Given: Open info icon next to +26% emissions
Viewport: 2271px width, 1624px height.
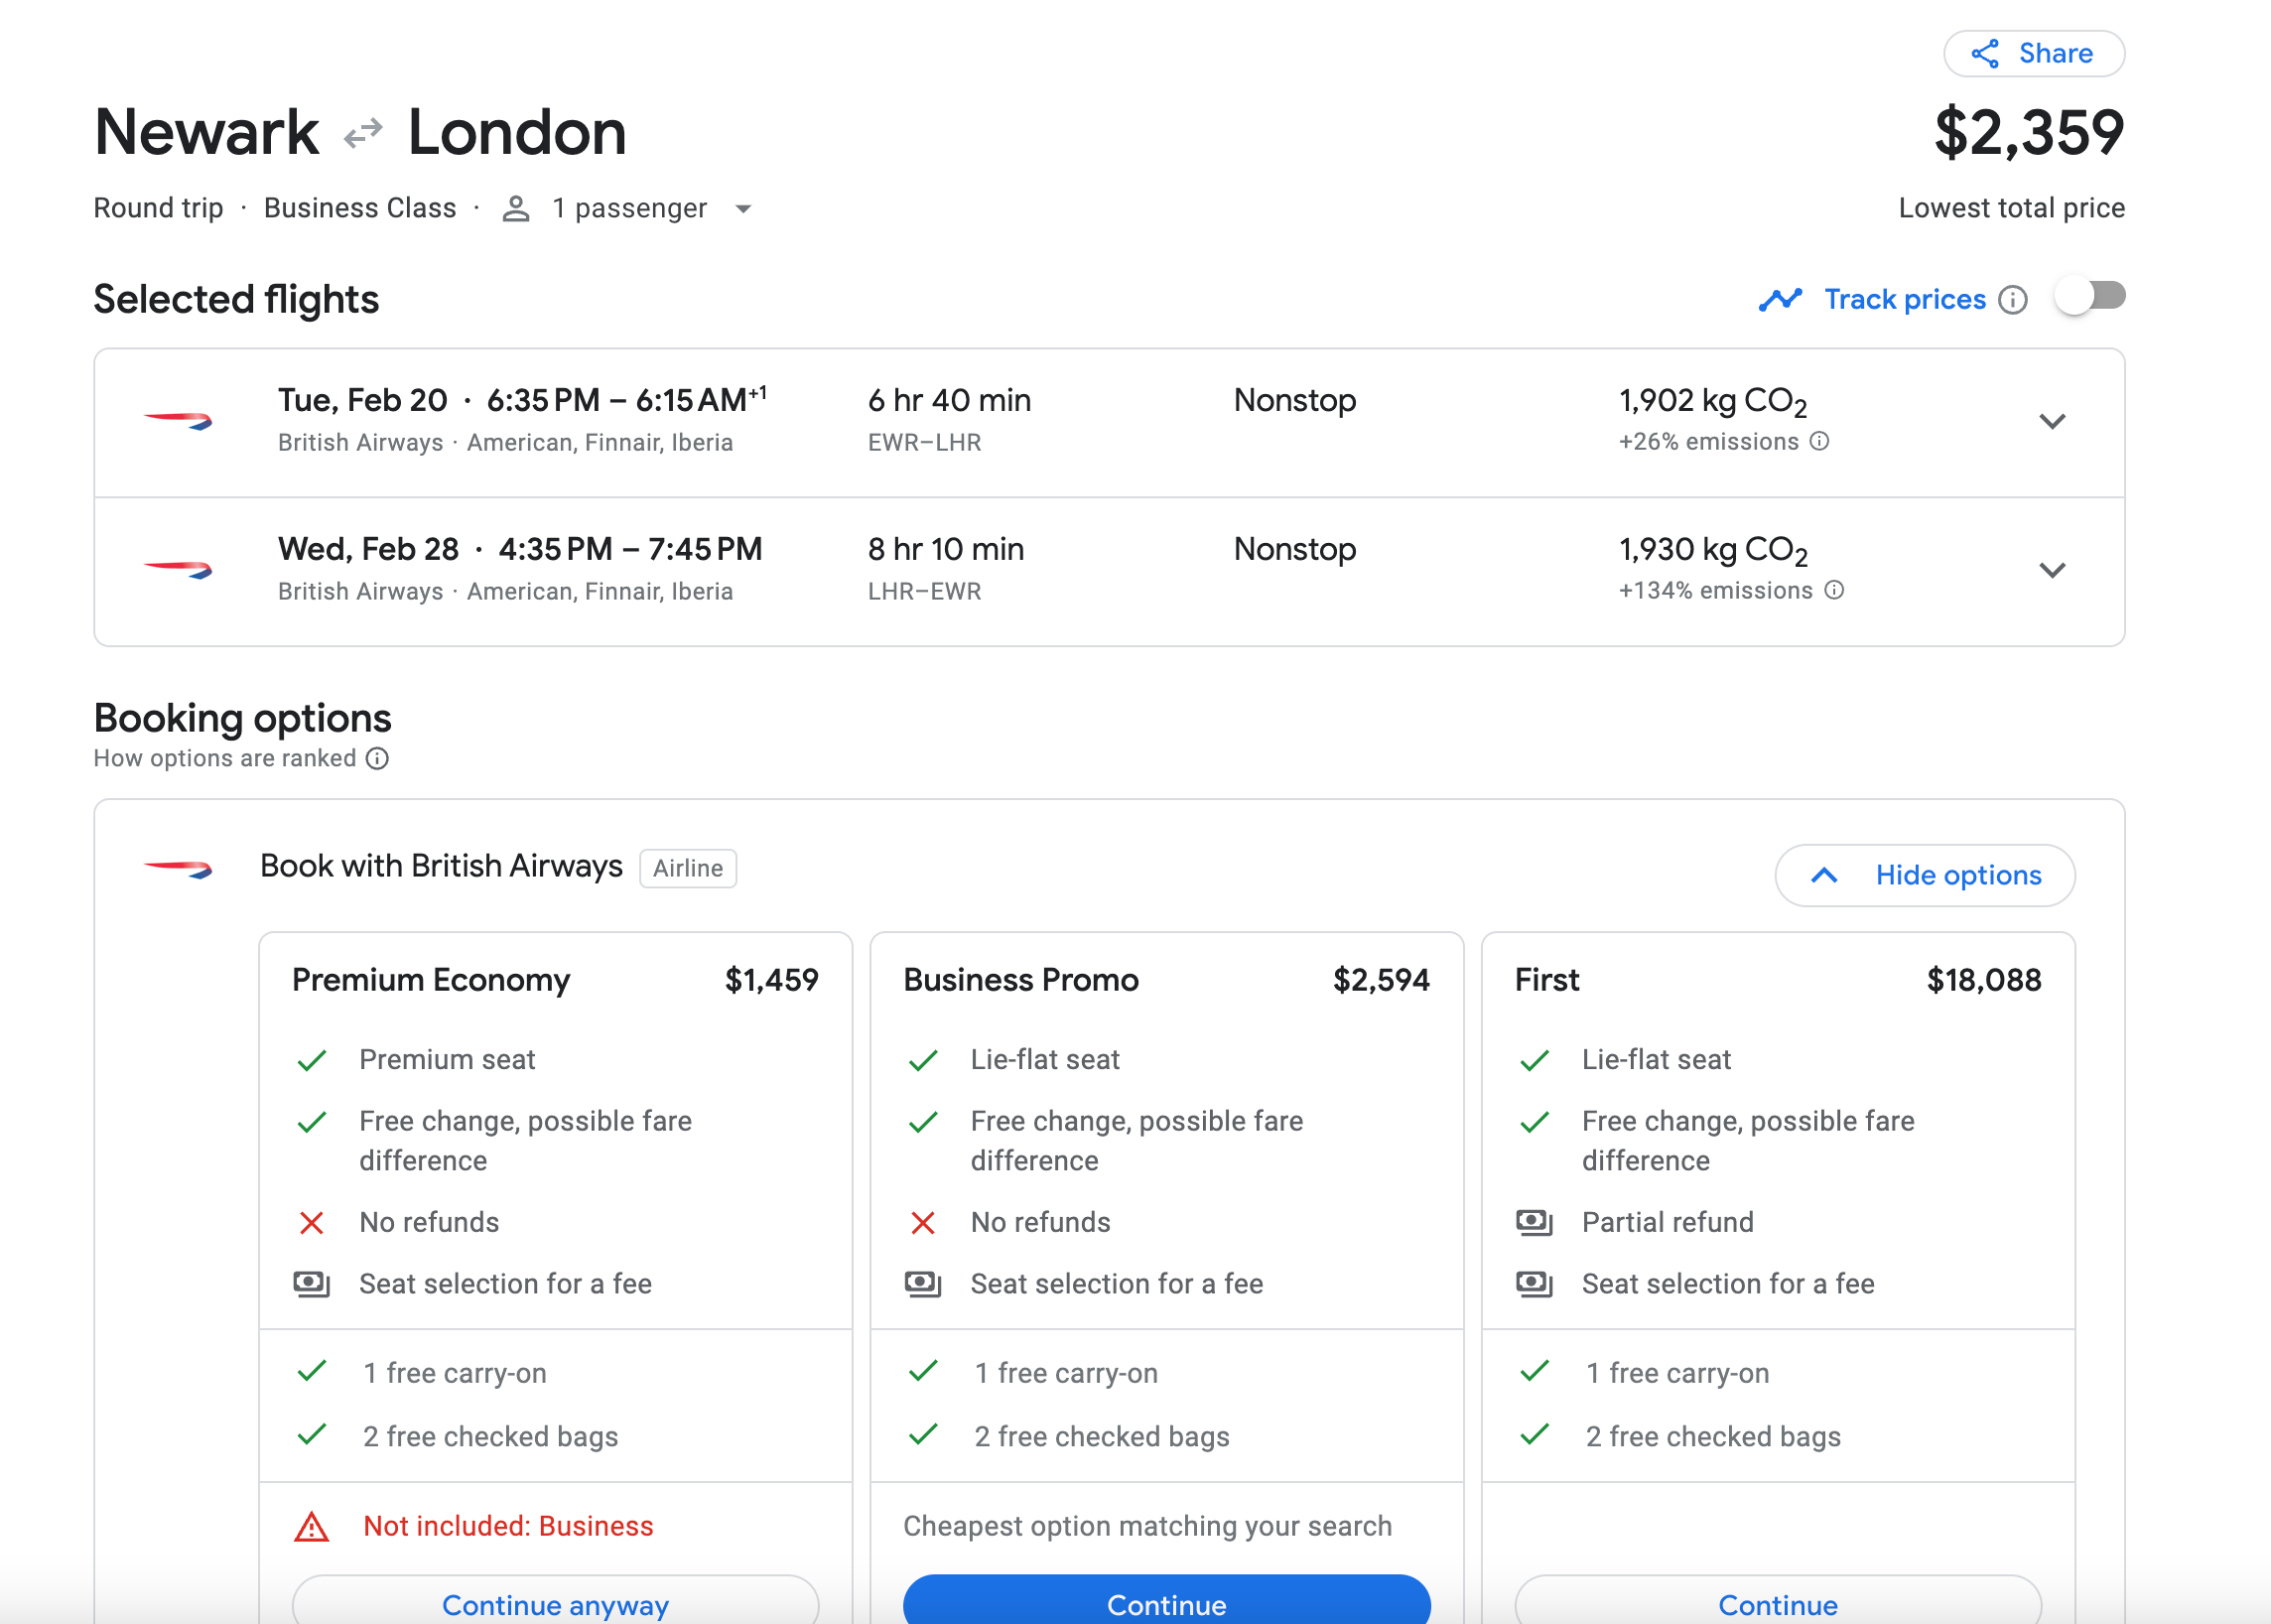Looking at the screenshot, I should point(1820,441).
